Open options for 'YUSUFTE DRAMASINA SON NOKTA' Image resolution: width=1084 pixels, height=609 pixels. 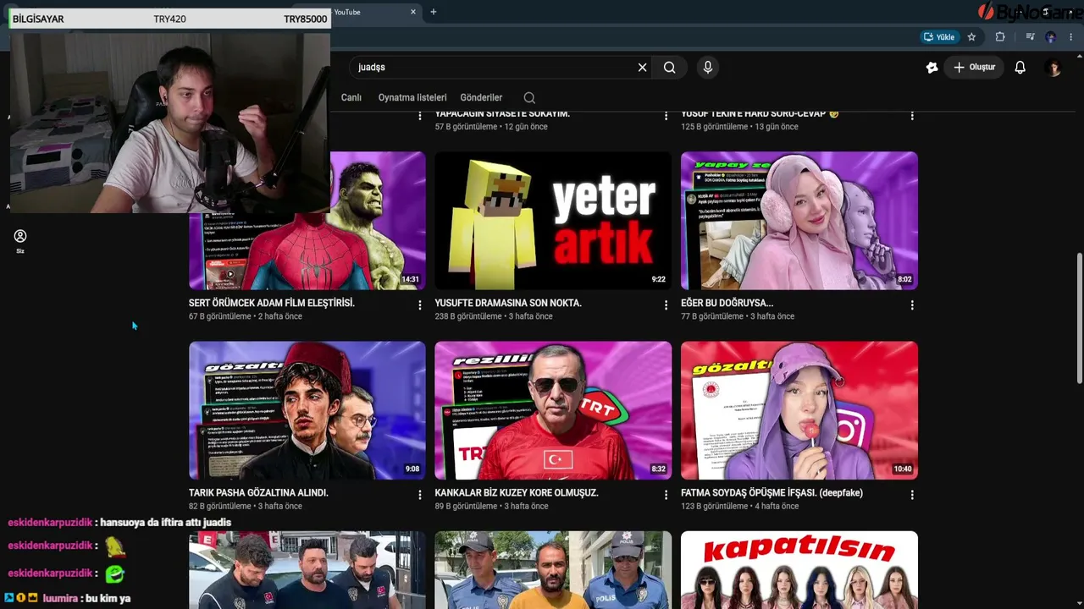pos(666,305)
